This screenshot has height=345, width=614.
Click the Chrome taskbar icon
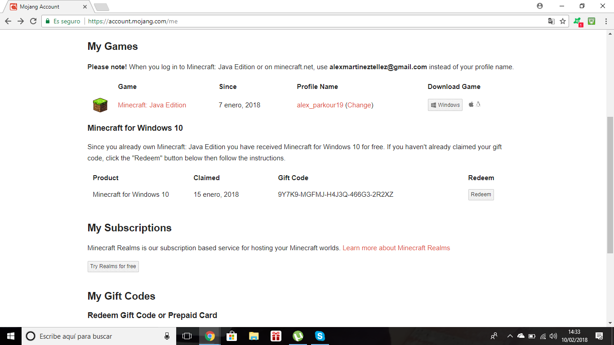point(209,336)
